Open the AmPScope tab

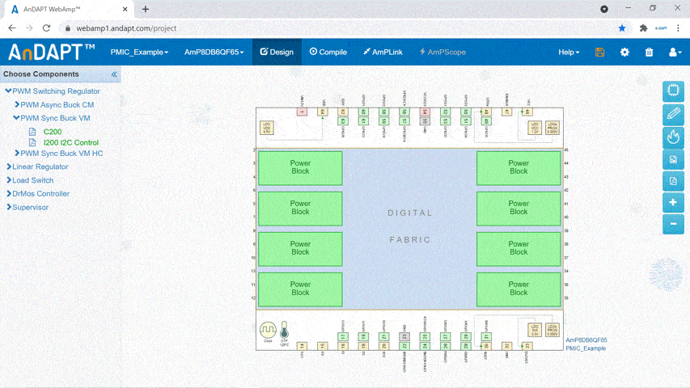click(x=442, y=52)
